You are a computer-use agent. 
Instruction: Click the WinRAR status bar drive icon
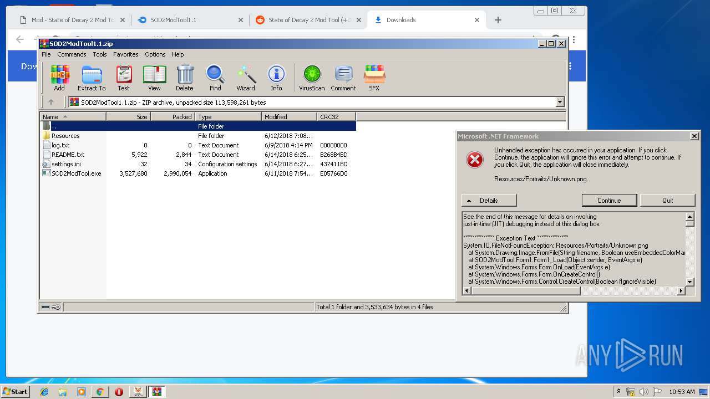(46, 307)
